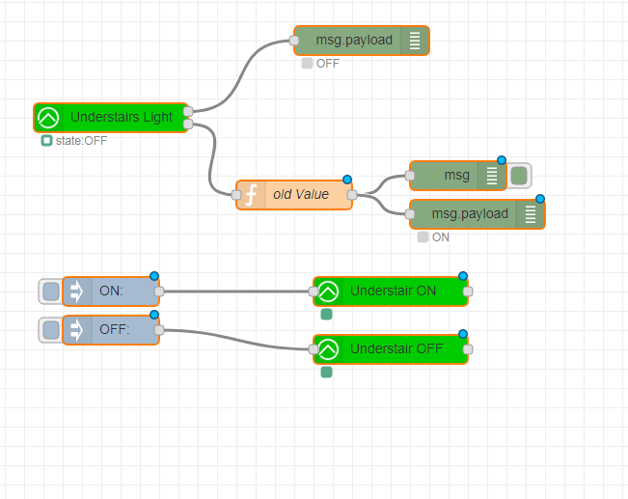Select the lower msg.payload debug node with ON status
The width and height of the screenshot is (628, 499).
(x=478, y=214)
